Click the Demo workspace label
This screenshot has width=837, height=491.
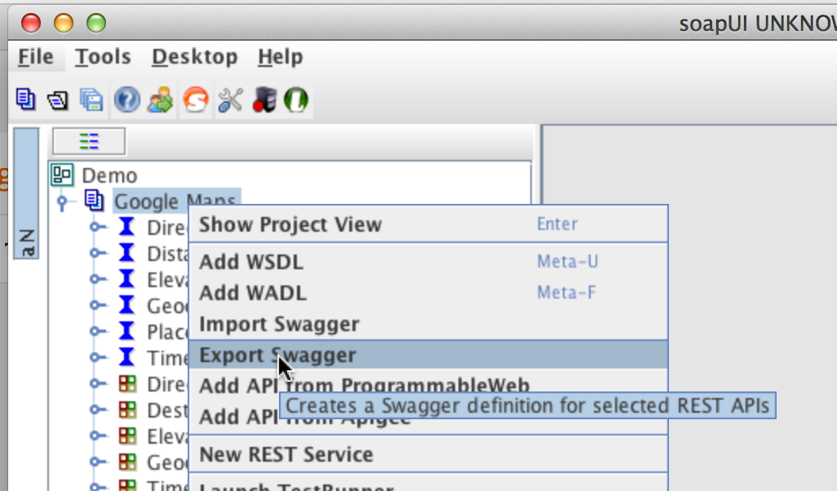tap(109, 175)
